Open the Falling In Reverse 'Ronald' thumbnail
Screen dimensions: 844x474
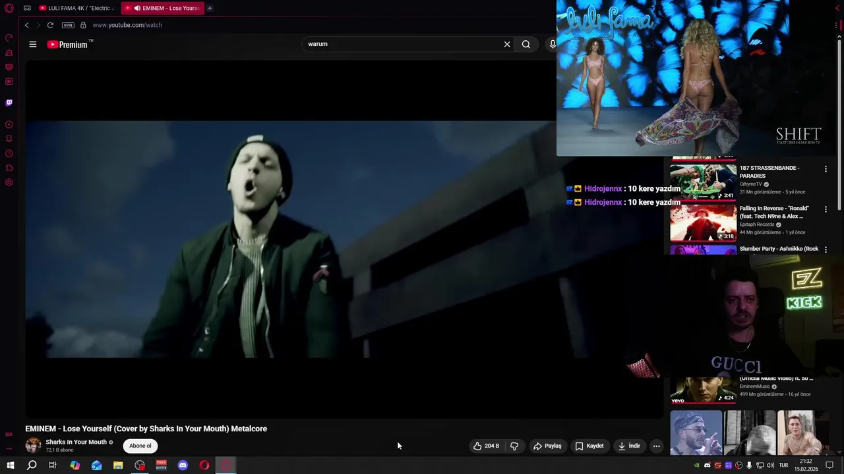point(704,223)
